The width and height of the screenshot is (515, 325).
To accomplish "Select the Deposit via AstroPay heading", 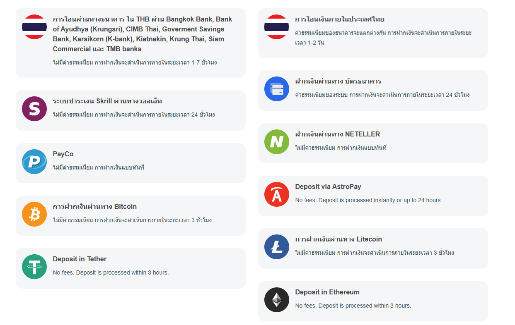I will click(x=328, y=187).
